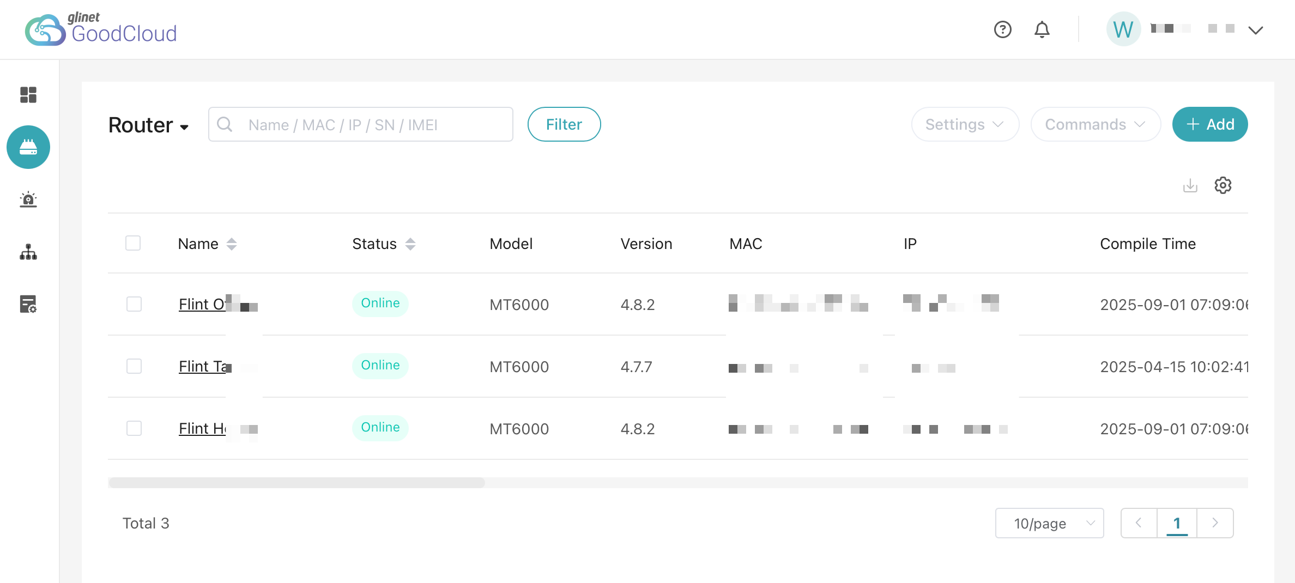
Task: Open the notifications bell icon
Action: (x=1042, y=29)
